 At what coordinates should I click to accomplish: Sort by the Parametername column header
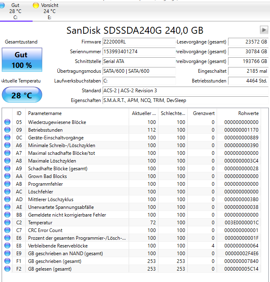click(77, 113)
